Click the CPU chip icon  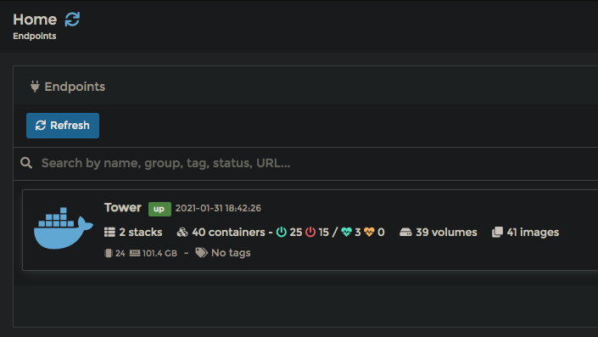pyautogui.click(x=109, y=253)
